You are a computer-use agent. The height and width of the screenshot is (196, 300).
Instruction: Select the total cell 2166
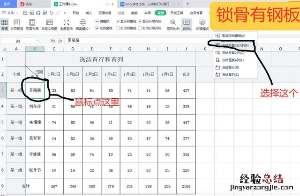pos(186,186)
